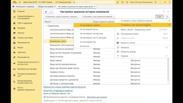This screenshot has height=103, width=183.
Task: Open Склад и доставка section
Action: pyautogui.click(x=25, y=38)
